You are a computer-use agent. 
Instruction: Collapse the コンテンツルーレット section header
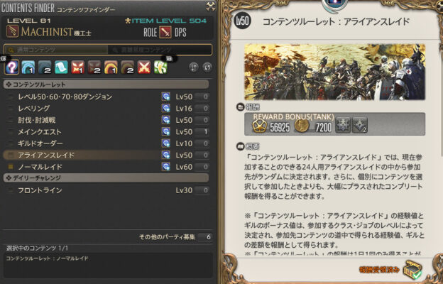(106, 84)
